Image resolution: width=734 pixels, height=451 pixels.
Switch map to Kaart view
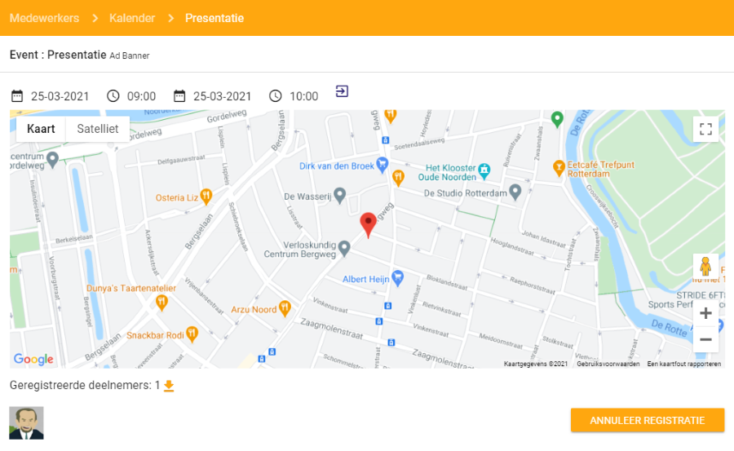coord(41,129)
